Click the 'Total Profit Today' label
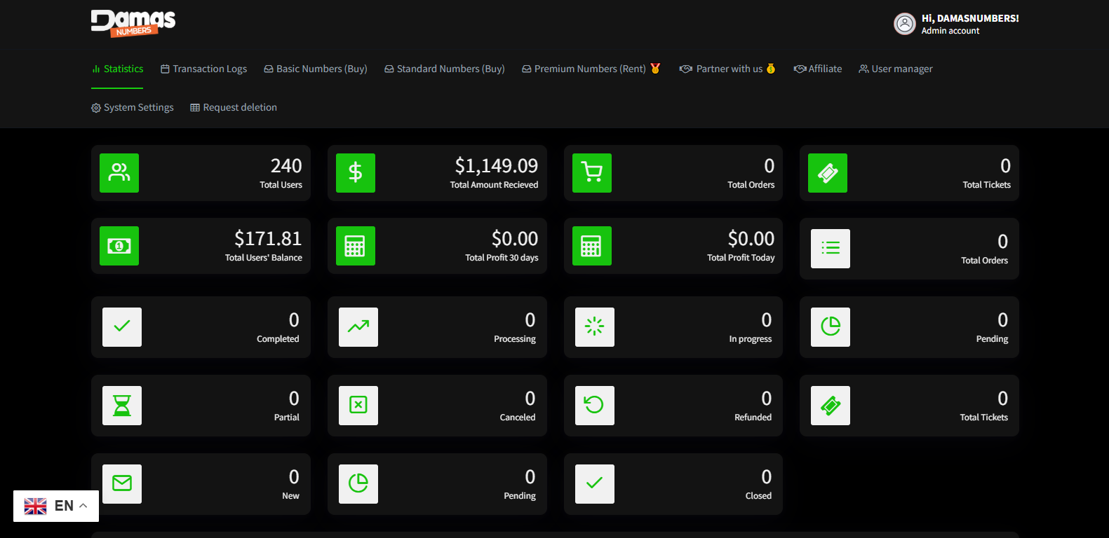The height and width of the screenshot is (538, 1109). 741,258
